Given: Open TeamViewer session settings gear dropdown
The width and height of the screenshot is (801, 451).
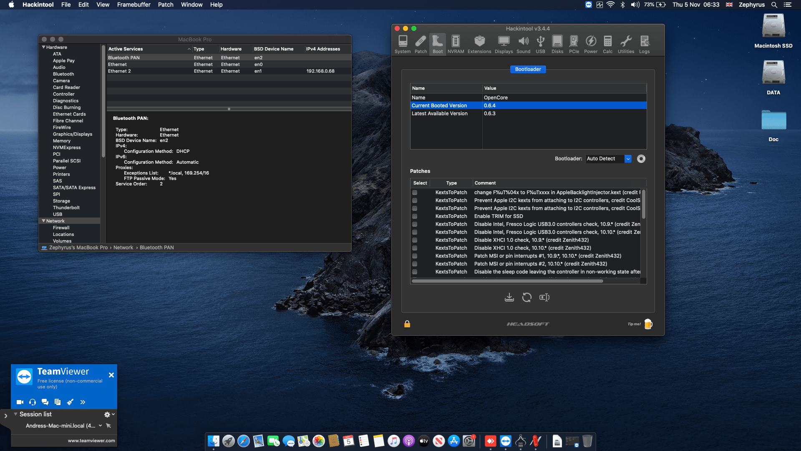Looking at the screenshot, I should (109, 414).
